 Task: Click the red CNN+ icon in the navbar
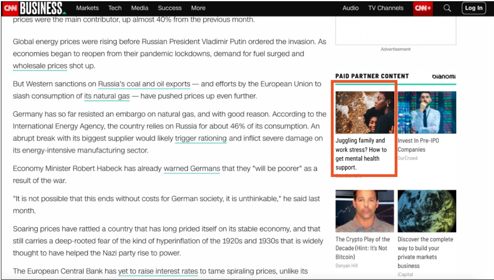423,8
